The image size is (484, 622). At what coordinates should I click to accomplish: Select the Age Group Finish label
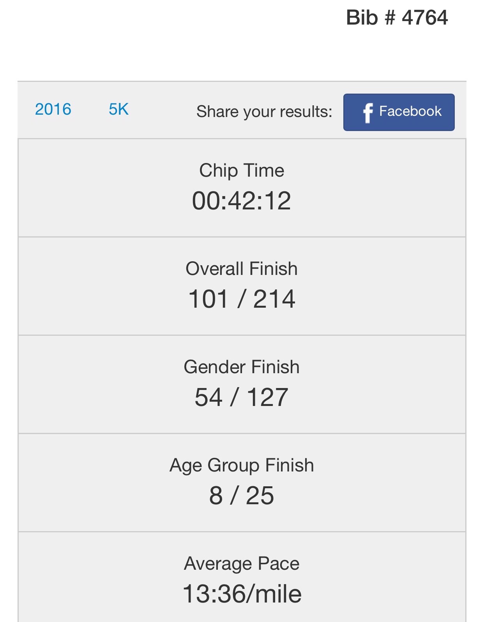click(242, 465)
